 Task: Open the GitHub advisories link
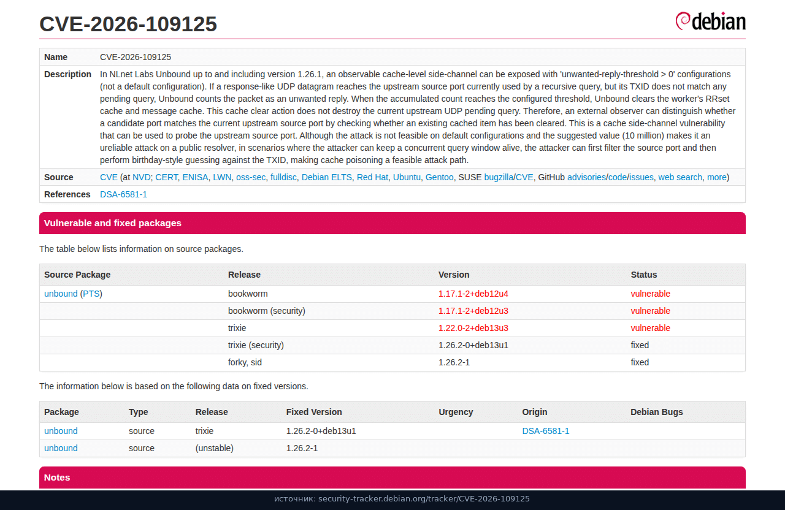pos(586,177)
